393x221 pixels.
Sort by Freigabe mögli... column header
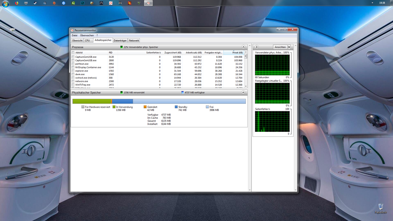point(213,53)
